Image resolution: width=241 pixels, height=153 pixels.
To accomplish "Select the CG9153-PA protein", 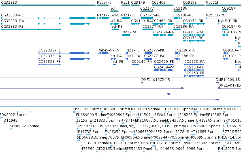I will (194, 64).
